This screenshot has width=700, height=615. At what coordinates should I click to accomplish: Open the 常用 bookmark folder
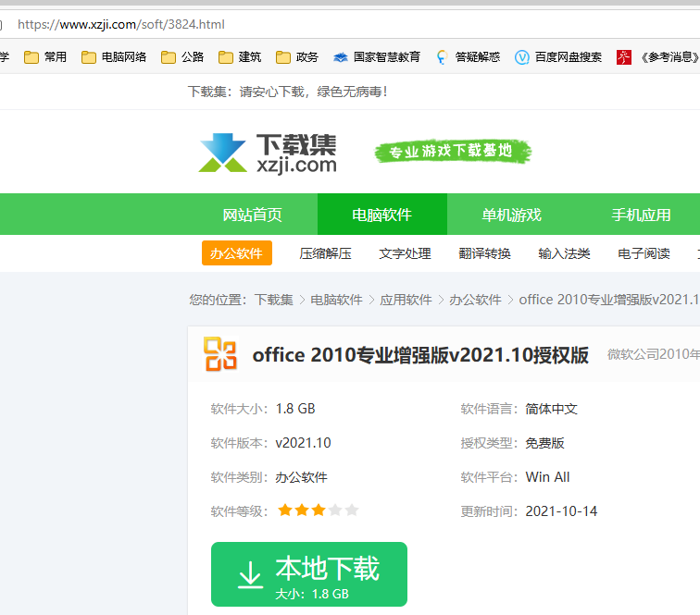45,57
